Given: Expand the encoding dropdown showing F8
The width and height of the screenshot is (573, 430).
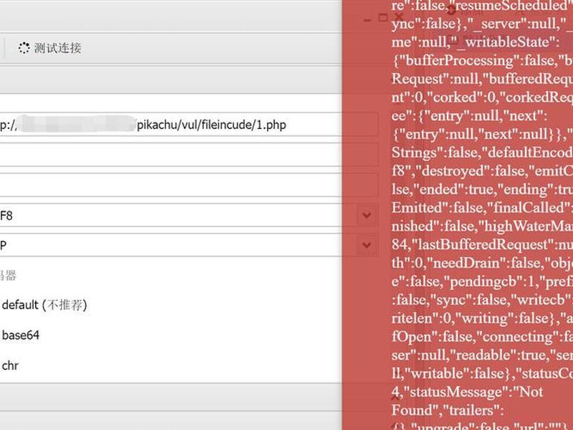Looking at the screenshot, I should 367,216.
